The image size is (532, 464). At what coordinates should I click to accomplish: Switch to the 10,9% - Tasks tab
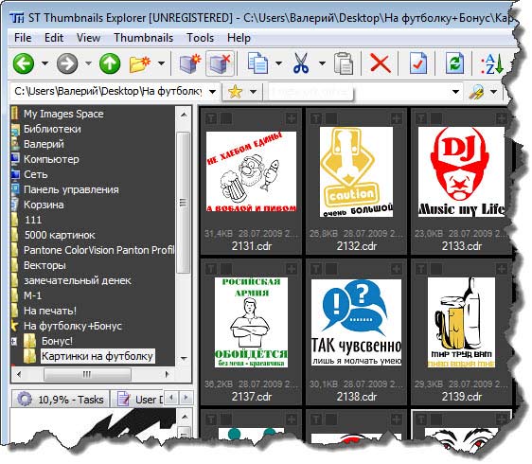click(61, 400)
